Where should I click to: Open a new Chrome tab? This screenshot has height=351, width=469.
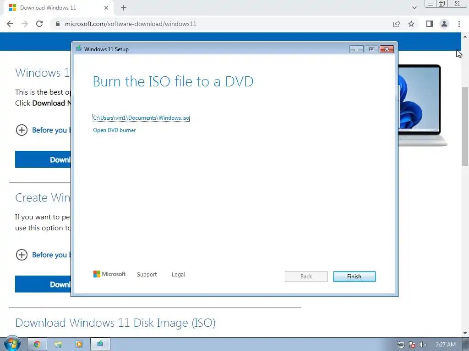click(124, 8)
